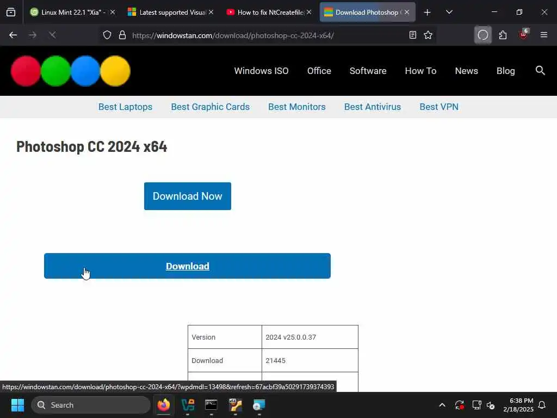Show site security padlock info
Viewport: 557px width, 418px height.
[122, 35]
